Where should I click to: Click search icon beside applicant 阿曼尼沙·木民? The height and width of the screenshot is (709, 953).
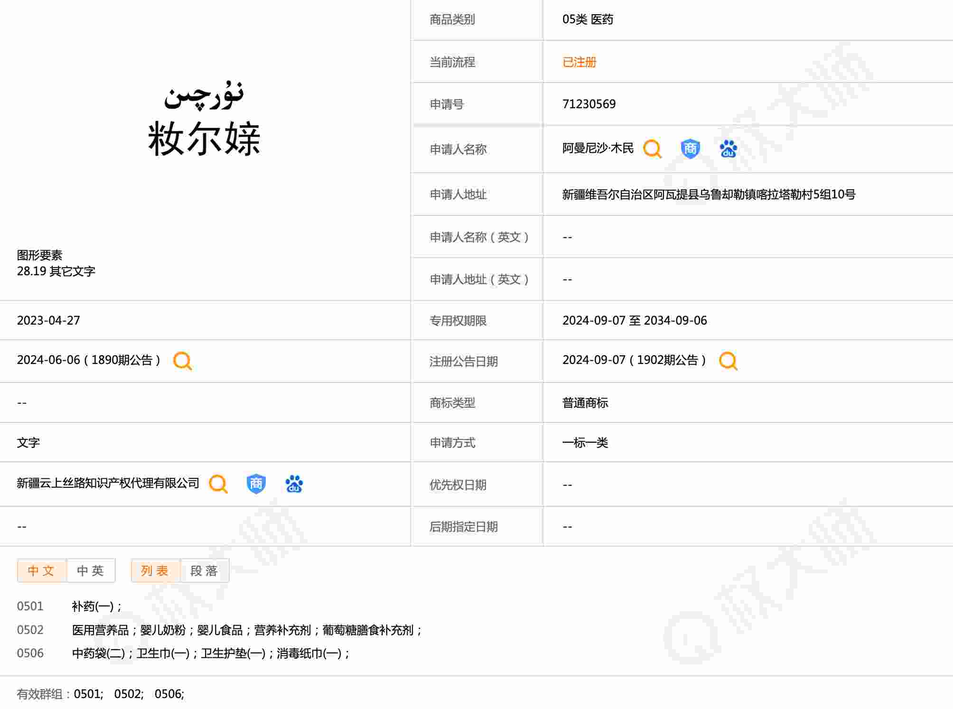pos(652,149)
